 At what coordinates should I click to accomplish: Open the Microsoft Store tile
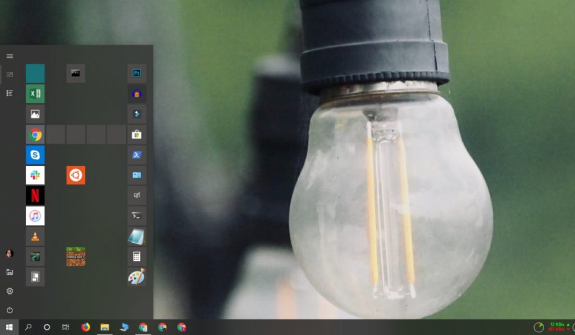click(136, 134)
